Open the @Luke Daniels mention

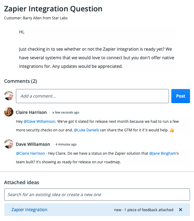(86, 130)
